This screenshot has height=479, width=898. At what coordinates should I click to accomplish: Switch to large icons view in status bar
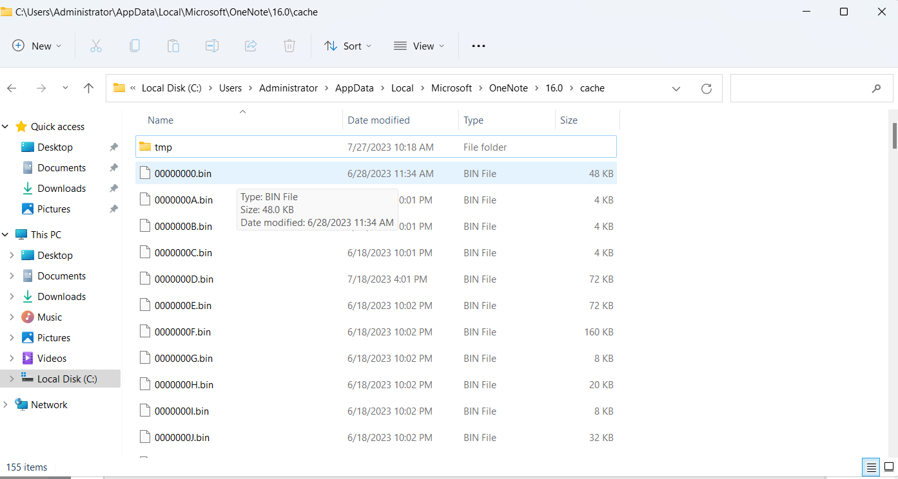(889, 467)
